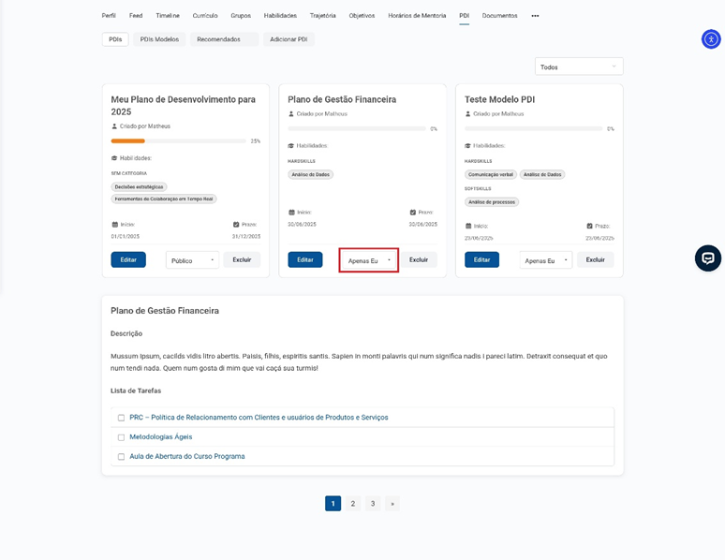
Task: Open Apenas Eu dropdown in Teste Modelo PDI
Action: [545, 260]
